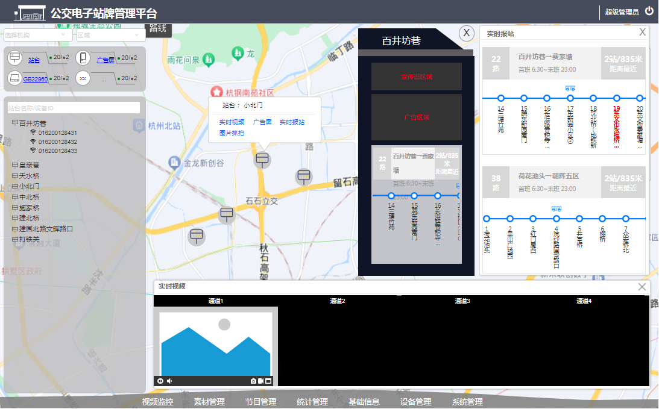Viewport: 659px width, 409px height.
Task: Click the bus icon on route 38 line
Action: 556,208
